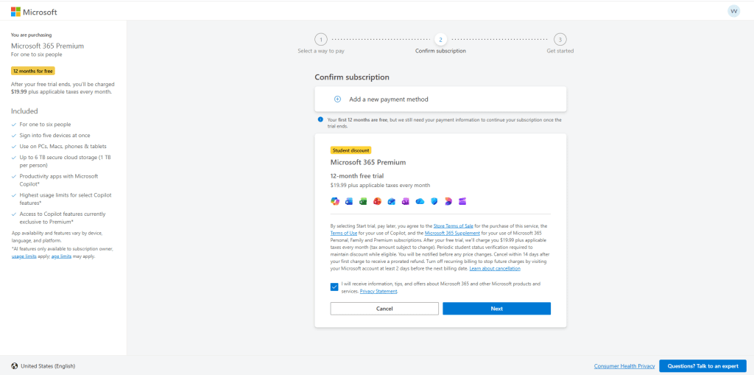
Task: Go to step 1 Select a way to pay
Action: (x=320, y=40)
